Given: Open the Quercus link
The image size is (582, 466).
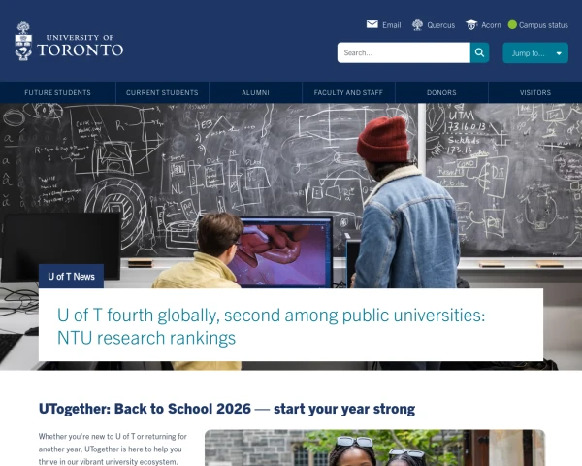Looking at the screenshot, I should pyautogui.click(x=441, y=25).
